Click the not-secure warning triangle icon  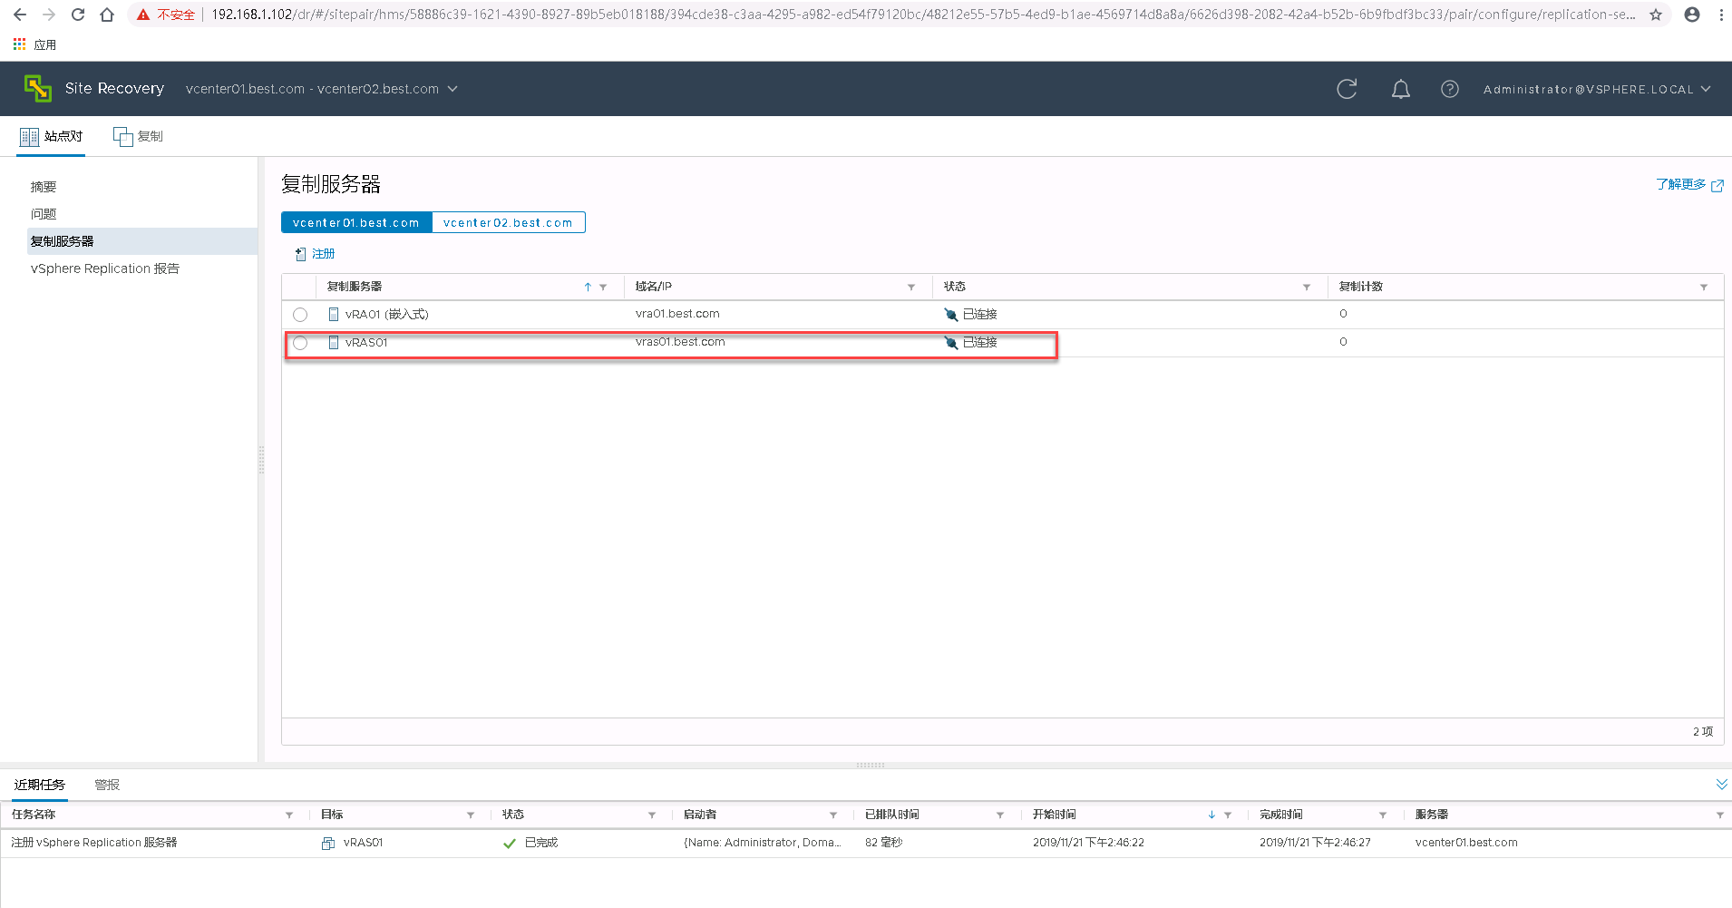click(143, 15)
